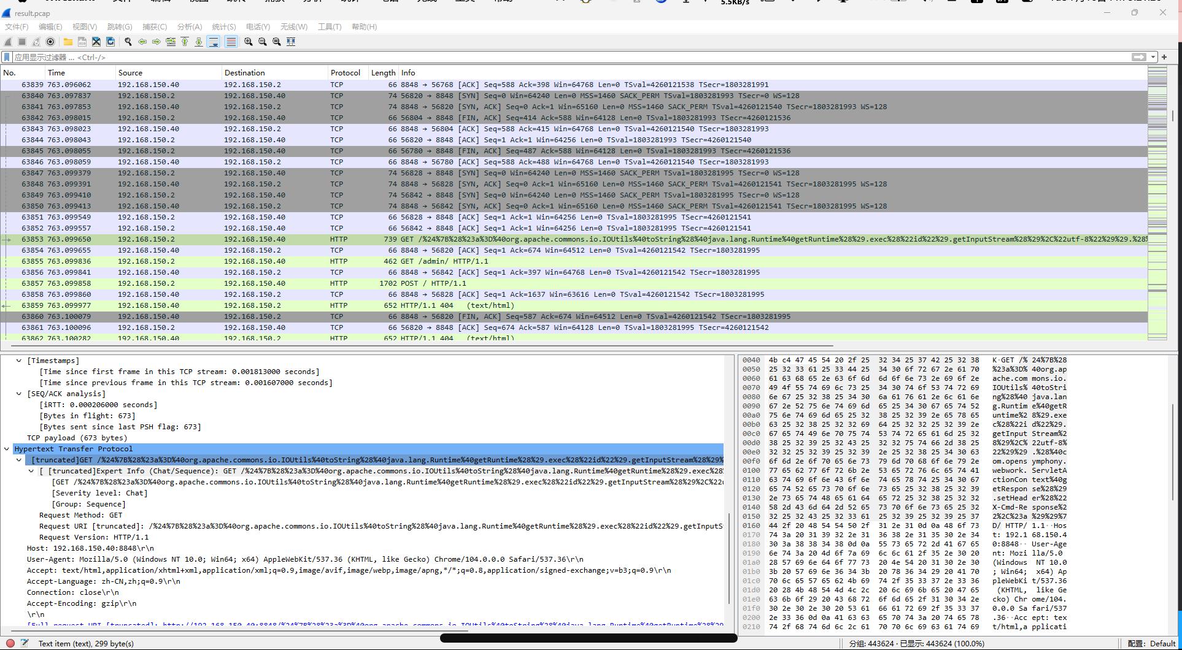
Task: Save this capture file
Action: 82,42
